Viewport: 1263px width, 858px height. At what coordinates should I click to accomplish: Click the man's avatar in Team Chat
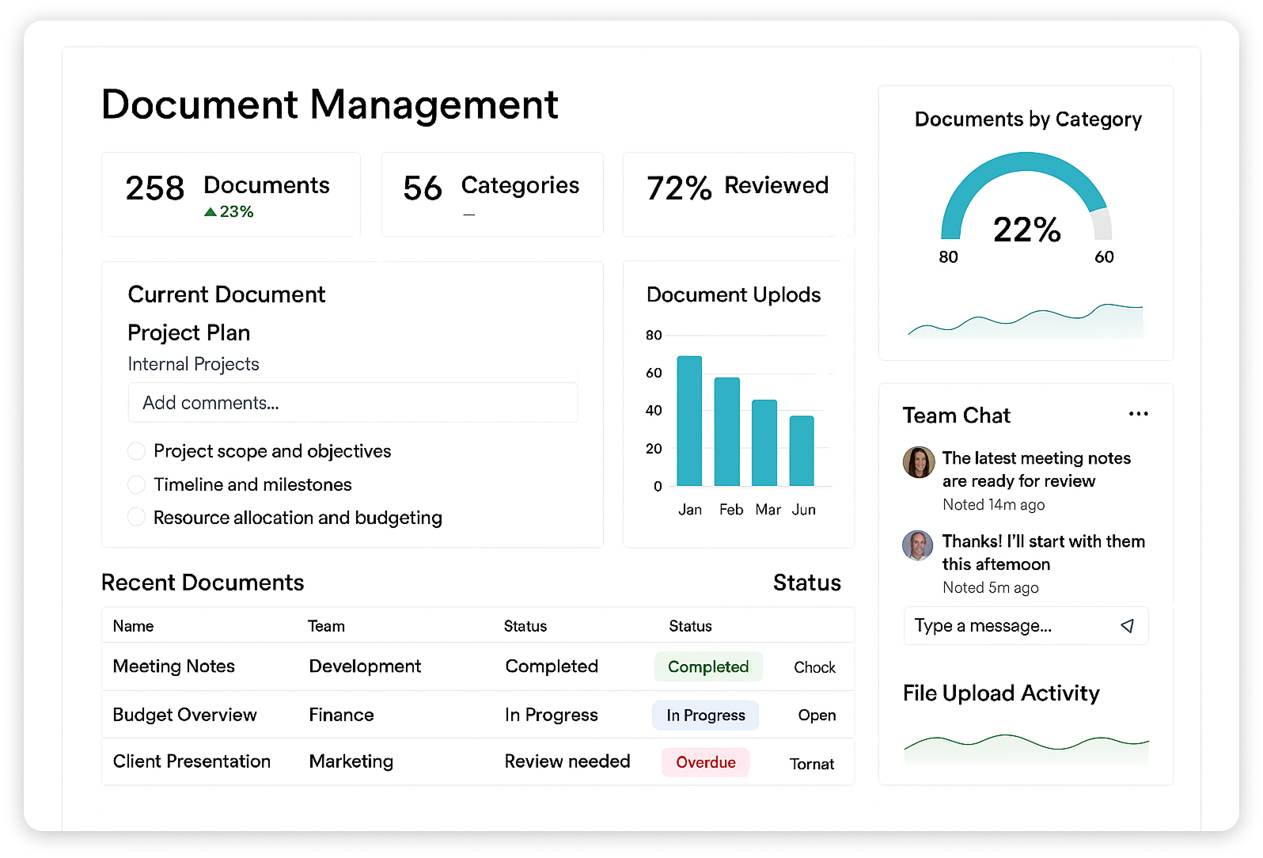coord(918,545)
